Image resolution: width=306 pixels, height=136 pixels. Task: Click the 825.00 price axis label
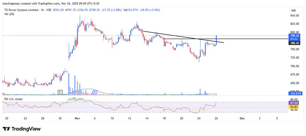[x=295, y=24]
